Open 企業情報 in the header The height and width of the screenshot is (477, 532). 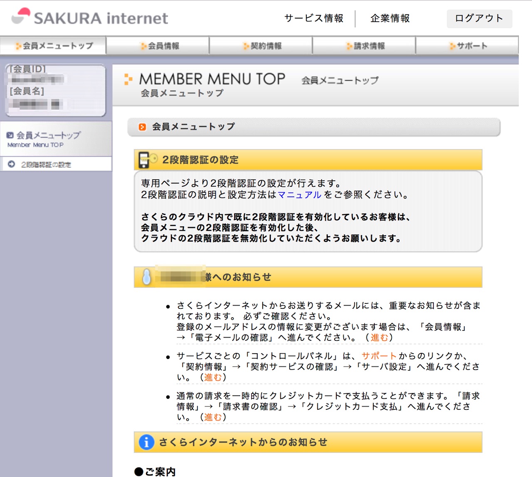(390, 18)
